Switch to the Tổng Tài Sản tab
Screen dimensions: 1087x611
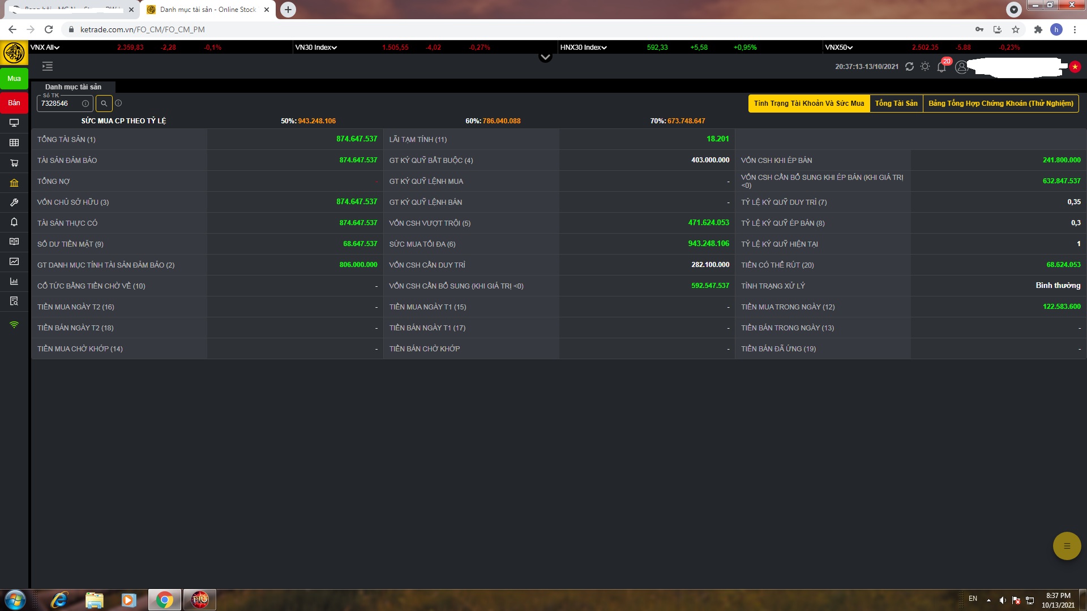(x=896, y=104)
